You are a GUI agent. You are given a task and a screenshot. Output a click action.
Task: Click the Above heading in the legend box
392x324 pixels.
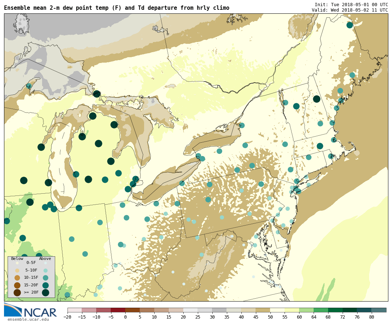[45, 258]
